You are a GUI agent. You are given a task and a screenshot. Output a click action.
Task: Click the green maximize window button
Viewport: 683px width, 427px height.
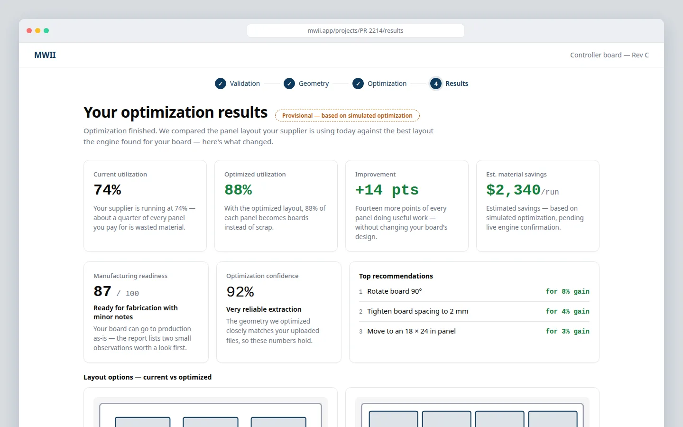click(46, 30)
